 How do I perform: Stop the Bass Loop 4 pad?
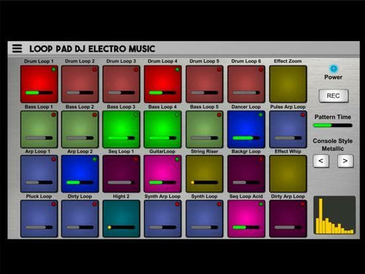pyautogui.click(x=163, y=129)
